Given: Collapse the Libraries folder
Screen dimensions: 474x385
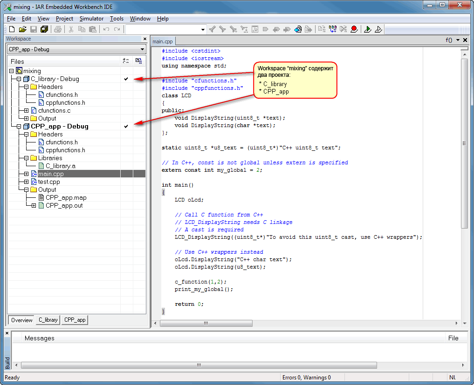Looking at the screenshot, I should [x=26, y=158].
